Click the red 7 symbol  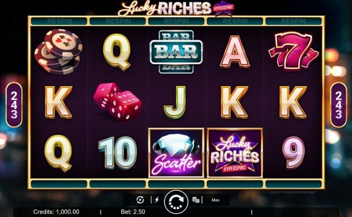coord(294,51)
